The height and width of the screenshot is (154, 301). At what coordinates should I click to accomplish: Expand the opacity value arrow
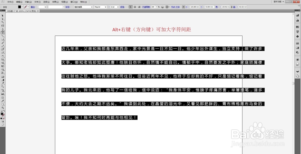tap(156, 7)
